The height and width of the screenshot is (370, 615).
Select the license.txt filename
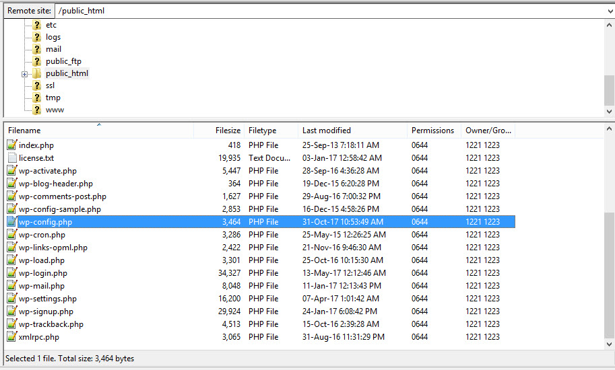(36, 158)
